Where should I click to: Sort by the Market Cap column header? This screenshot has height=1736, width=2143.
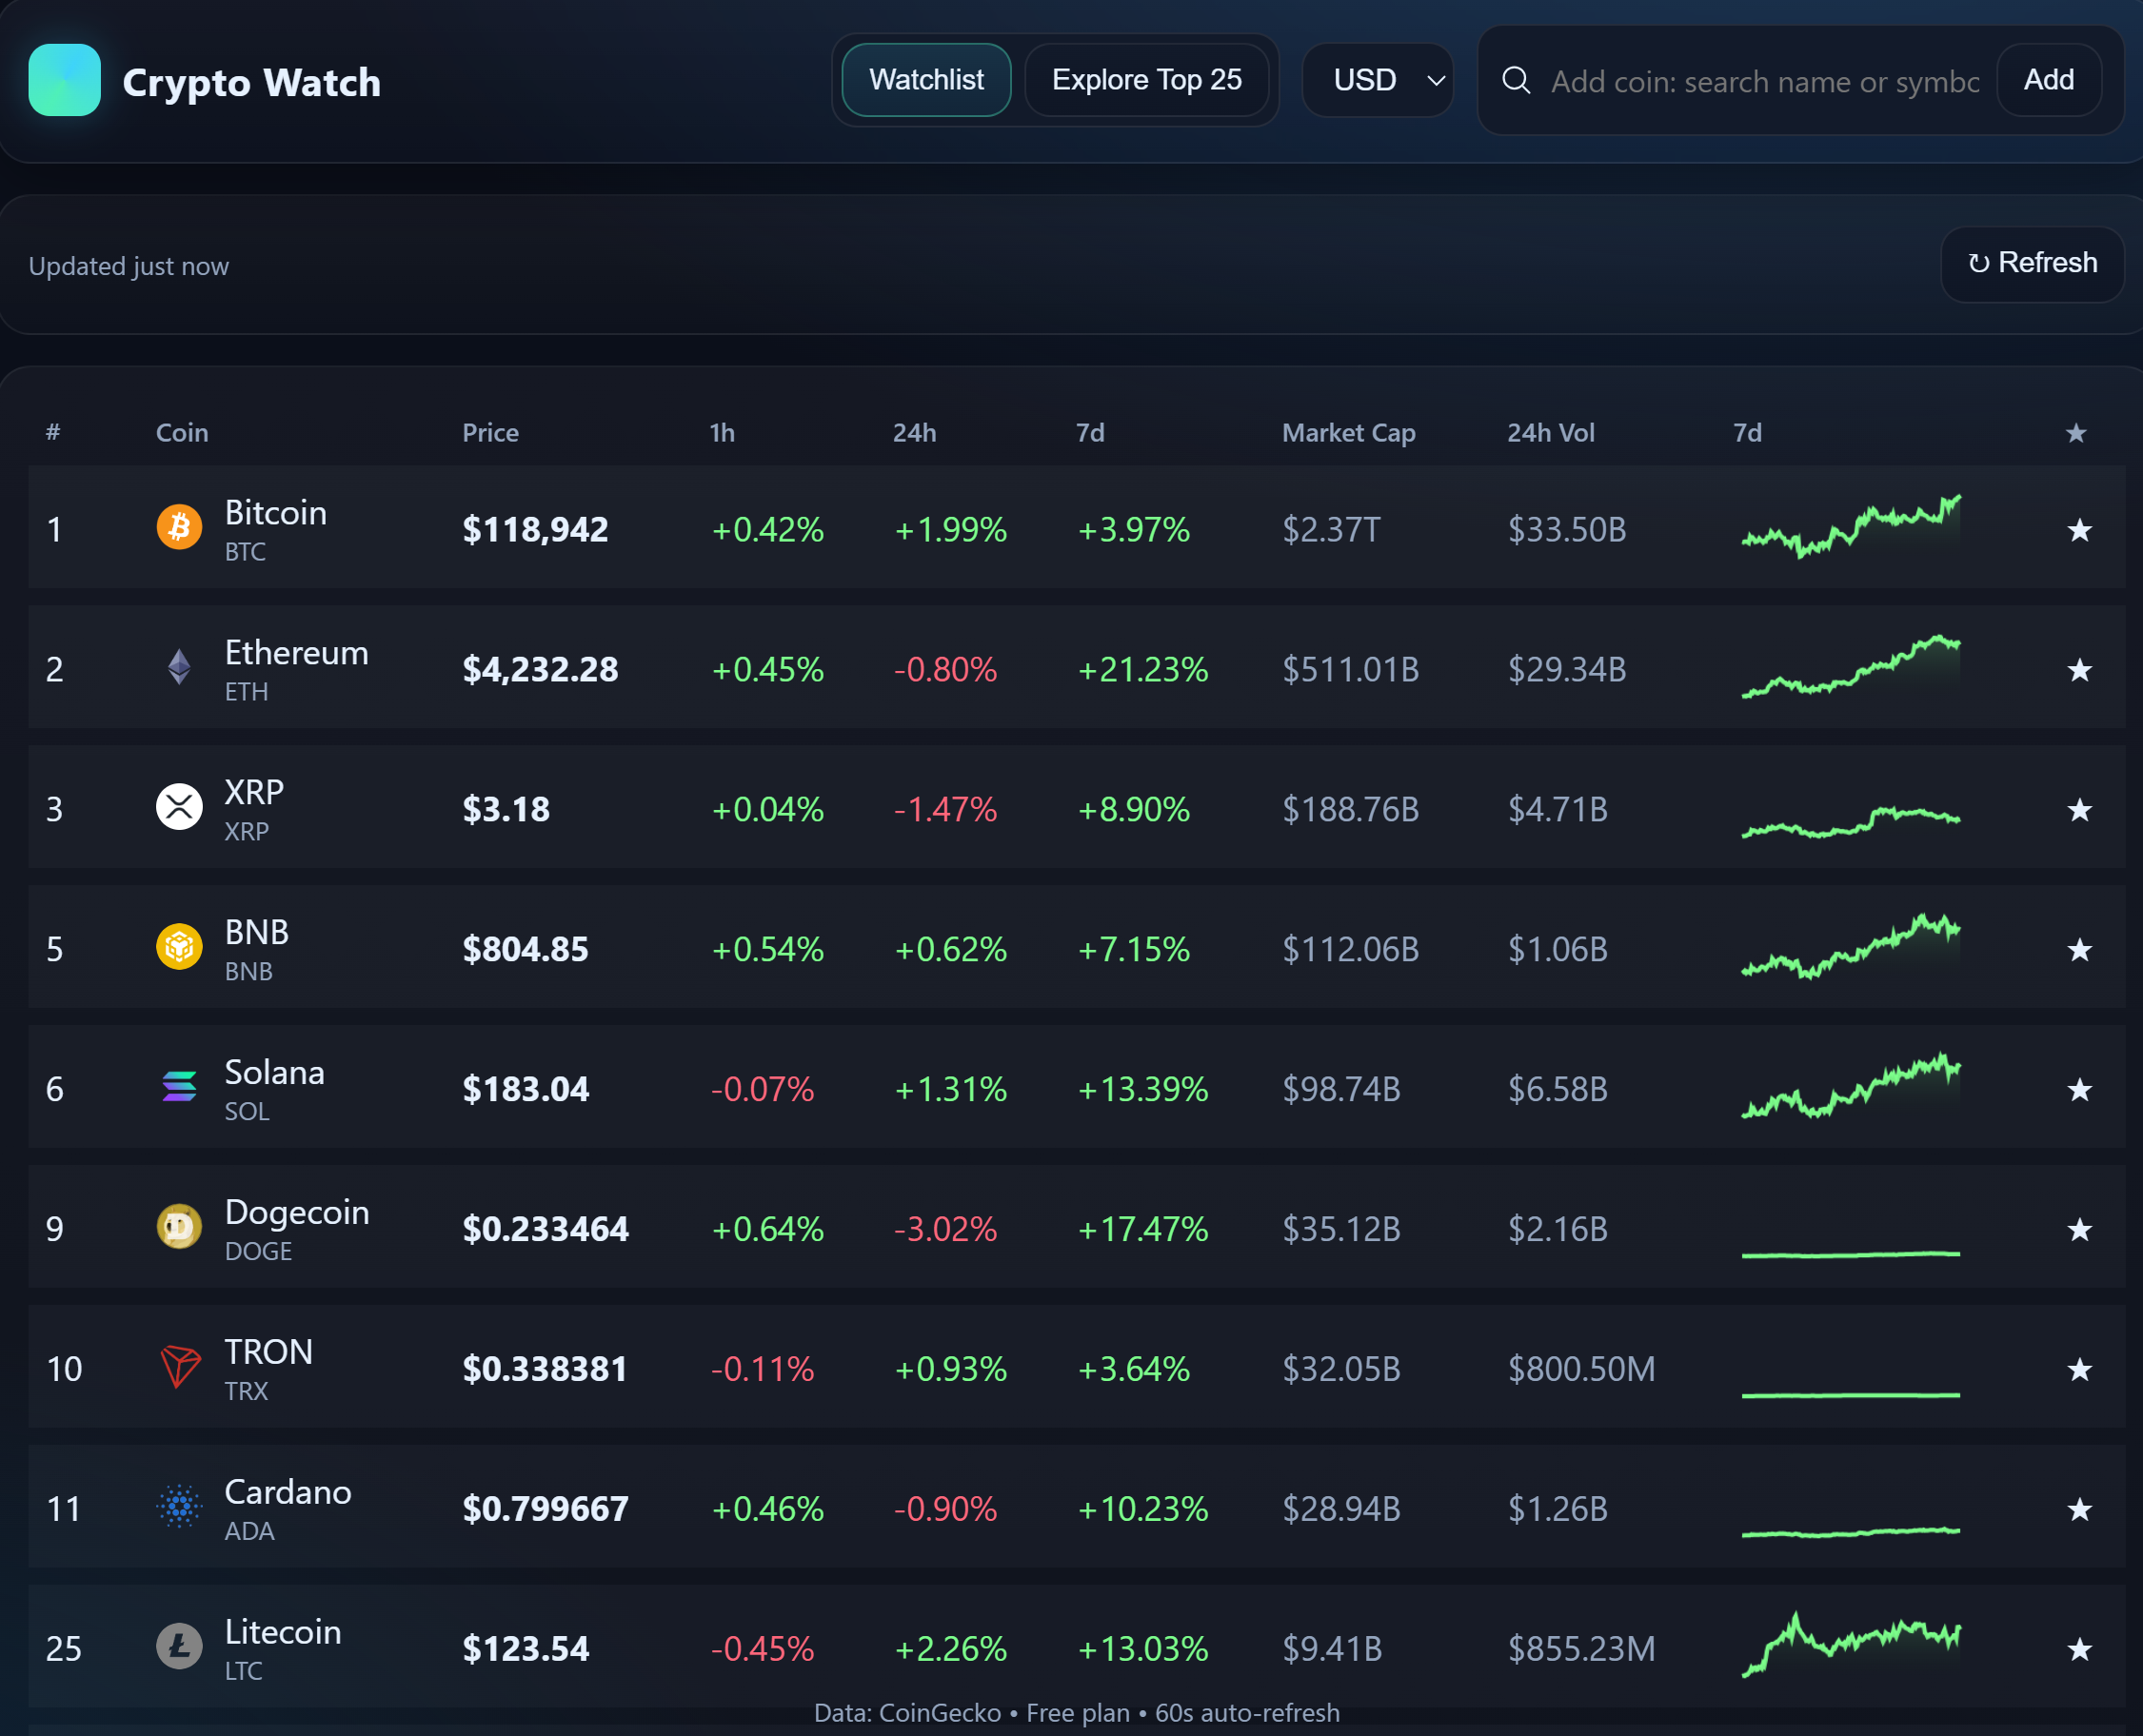(1348, 433)
